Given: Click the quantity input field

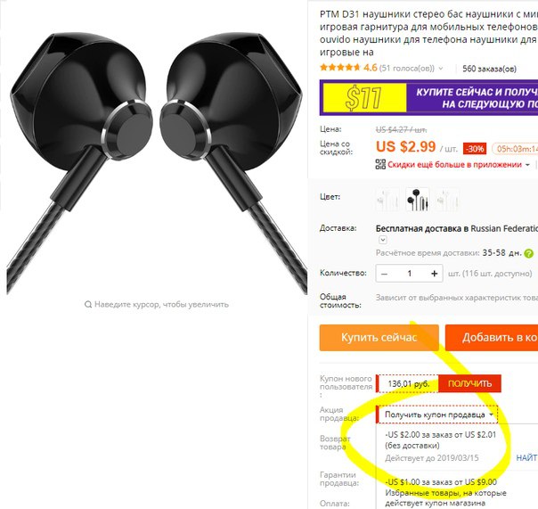Looking at the screenshot, I should [410, 274].
